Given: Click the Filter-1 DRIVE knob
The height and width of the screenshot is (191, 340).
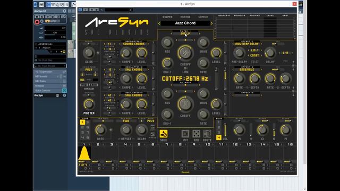Looking at the screenshot, I should (x=203, y=42).
